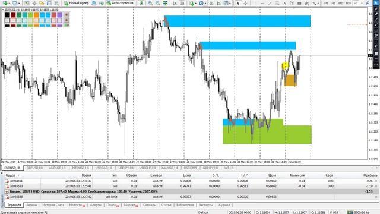This screenshot has width=380, height=214.
Task: Select the arrows objects tool
Action: coord(314,3)
